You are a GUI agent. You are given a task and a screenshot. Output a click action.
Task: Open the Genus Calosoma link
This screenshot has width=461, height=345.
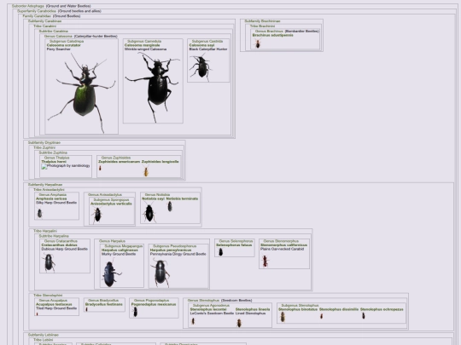(x=58, y=37)
